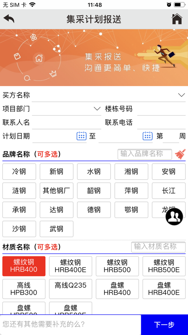
Task: Choose the 德钢 brand button
Action: point(94,210)
